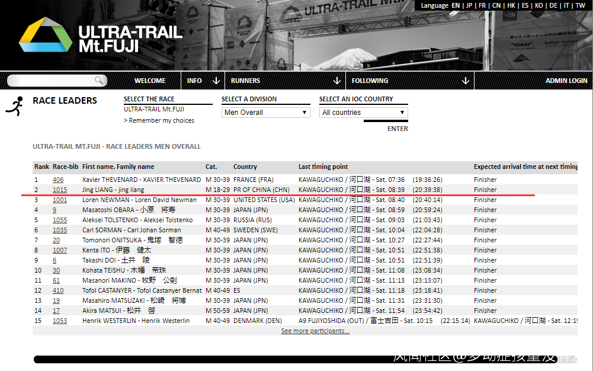Open the WELCOME menu item
The width and height of the screenshot is (593, 371).
(150, 81)
